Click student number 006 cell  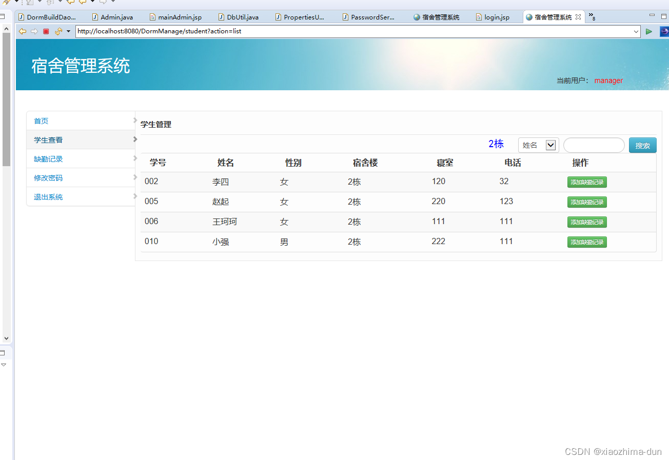click(x=151, y=222)
